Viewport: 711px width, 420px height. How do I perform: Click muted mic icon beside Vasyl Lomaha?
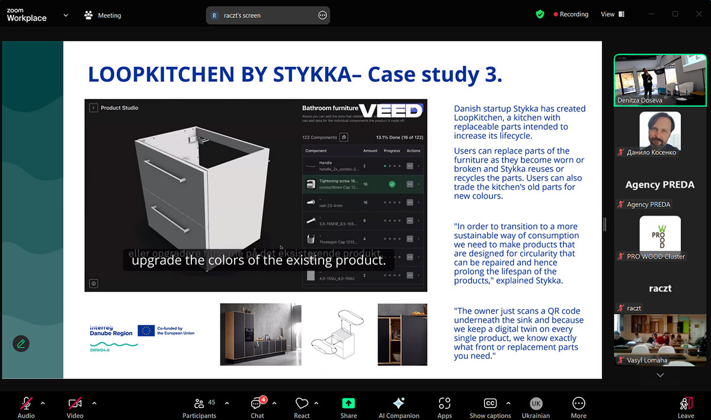point(622,361)
